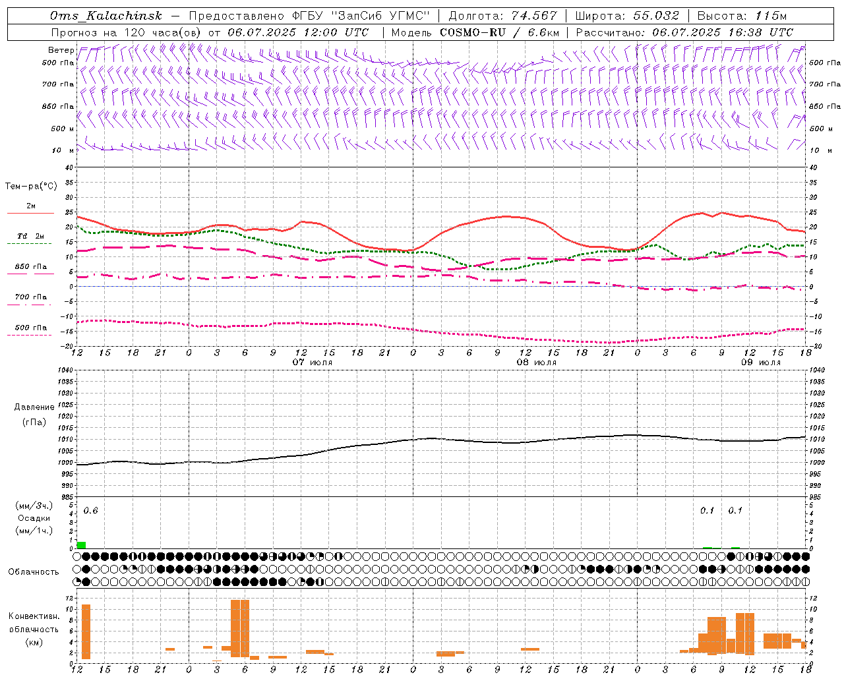Click the '0.6' precipitation amount value
Image resolution: width=844 pixels, height=675 pixels.
click(90, 511)
